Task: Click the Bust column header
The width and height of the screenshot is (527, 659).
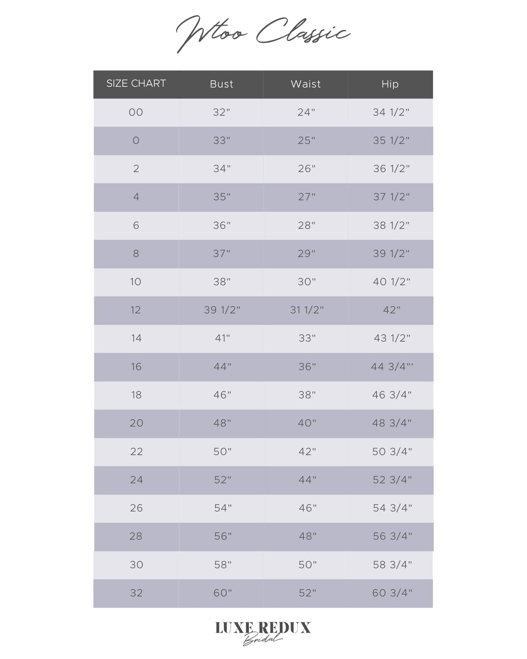Action: click(222, 84)
